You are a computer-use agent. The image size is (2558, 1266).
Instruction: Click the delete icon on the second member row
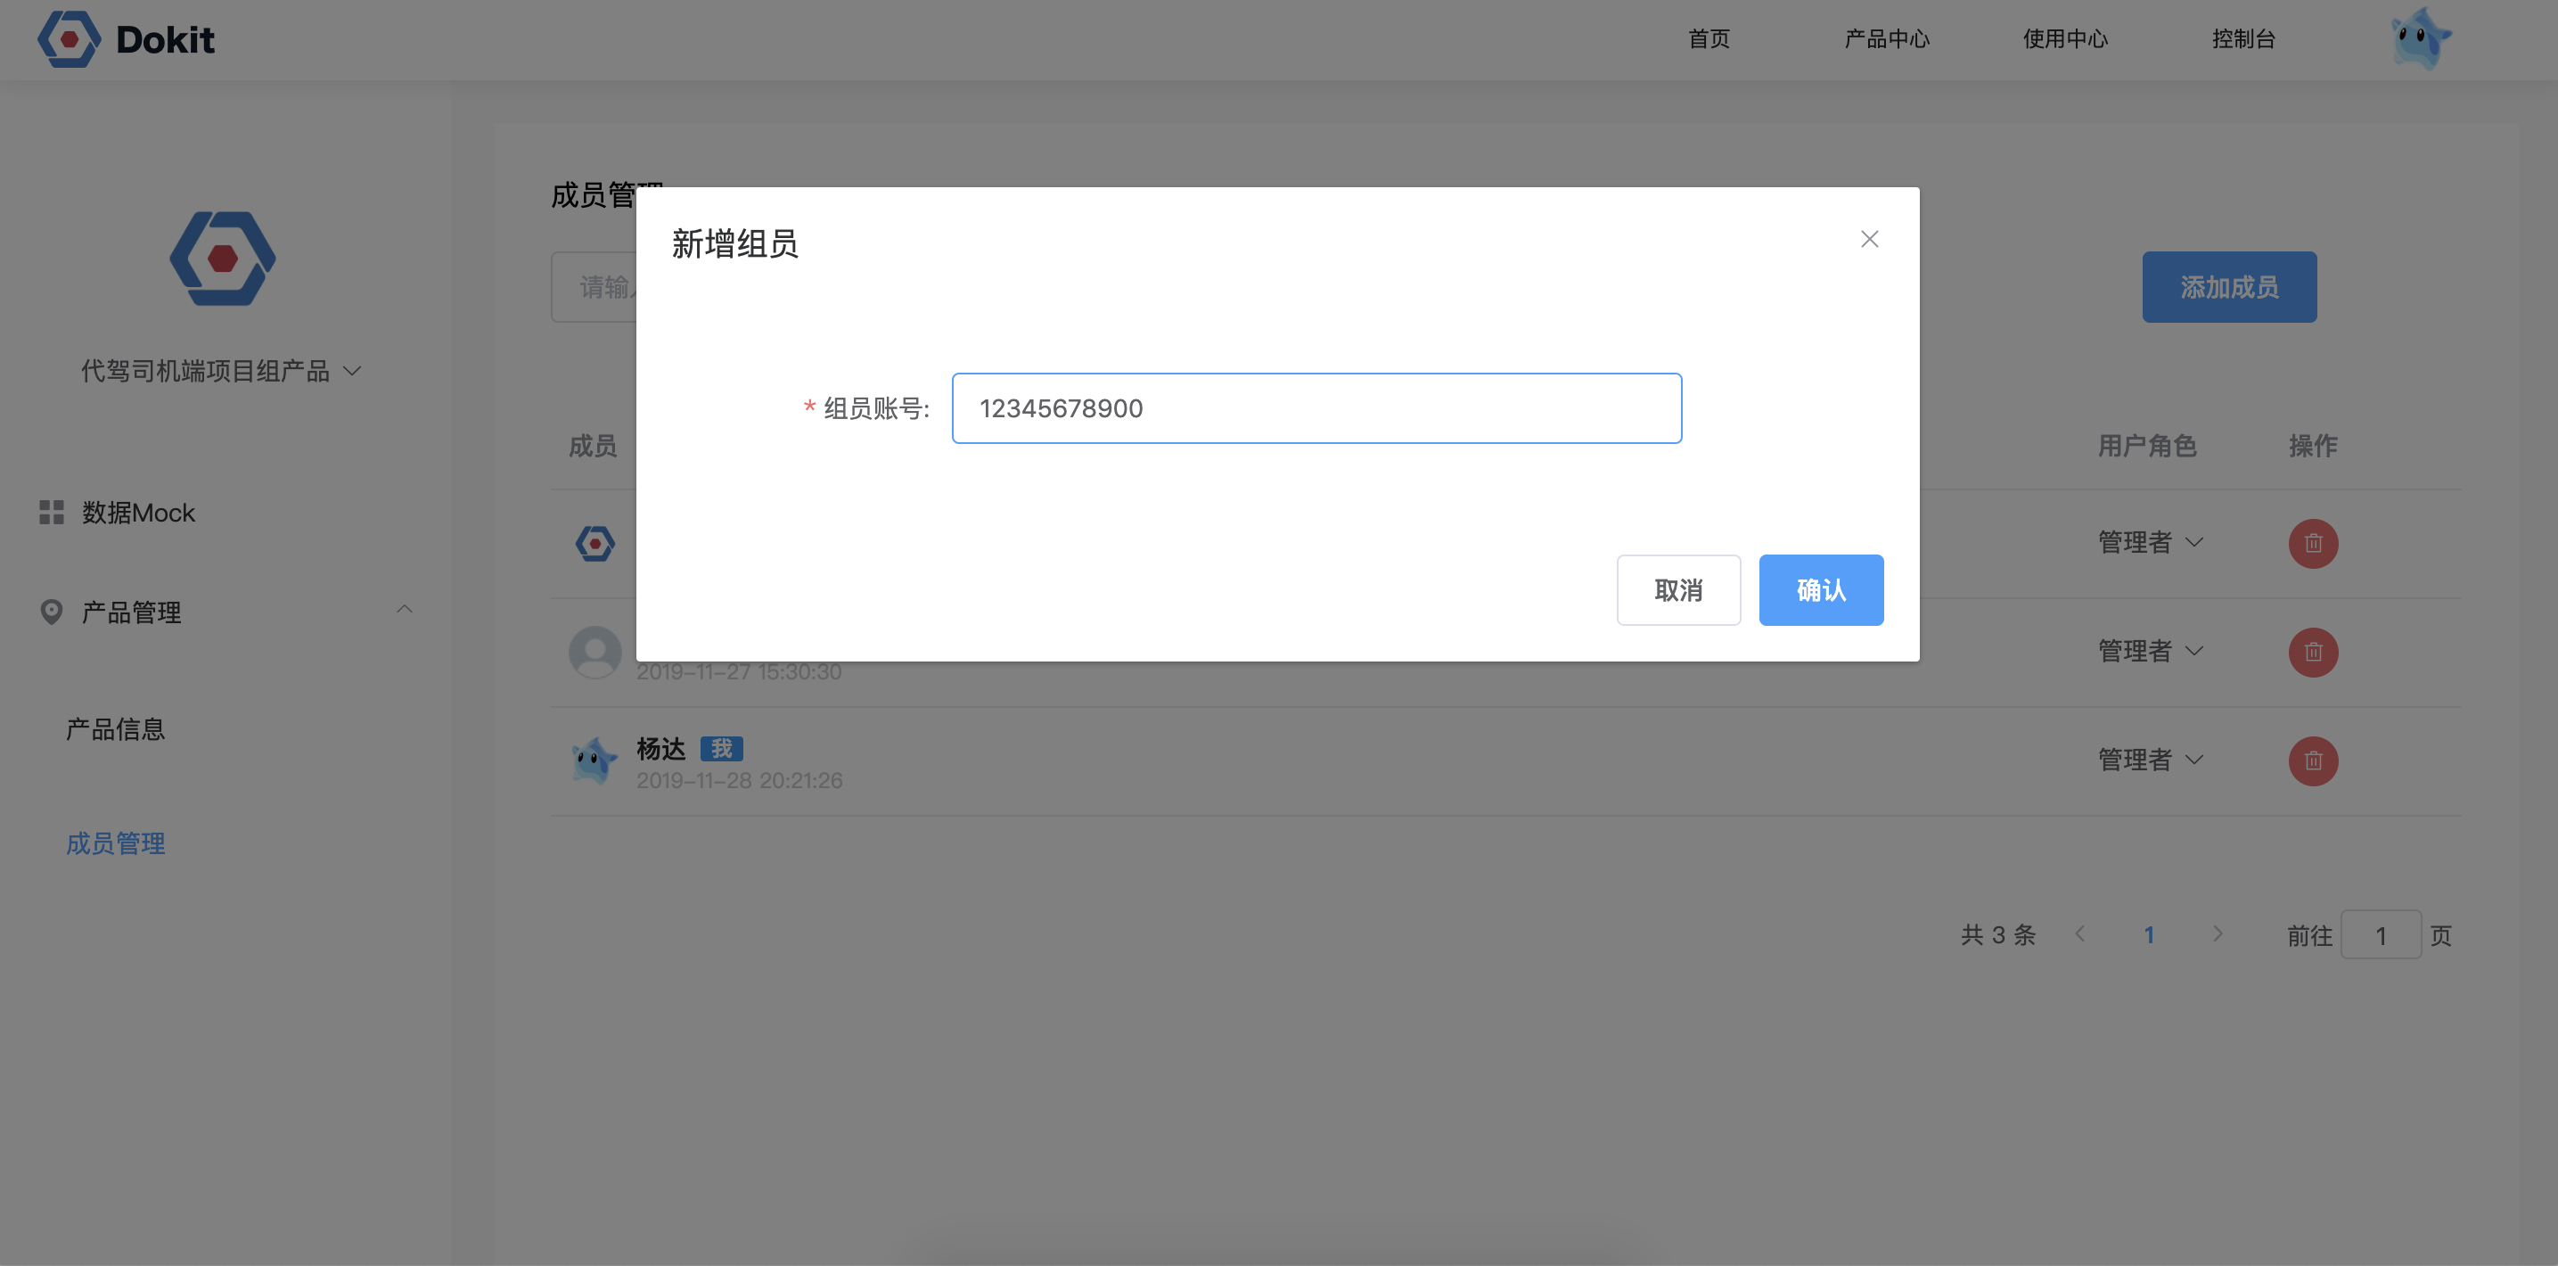click(x=2312, y=652)
